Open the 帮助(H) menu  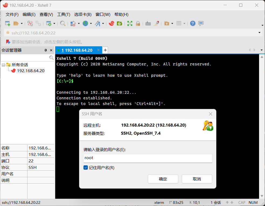(121, 15)
